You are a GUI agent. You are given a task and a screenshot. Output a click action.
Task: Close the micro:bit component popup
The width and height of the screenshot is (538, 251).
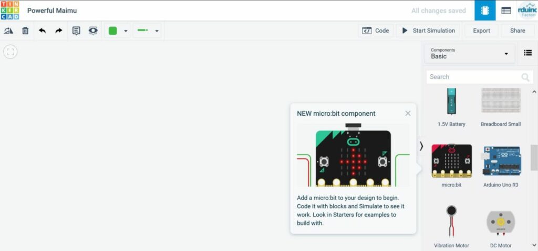[408, 113]
